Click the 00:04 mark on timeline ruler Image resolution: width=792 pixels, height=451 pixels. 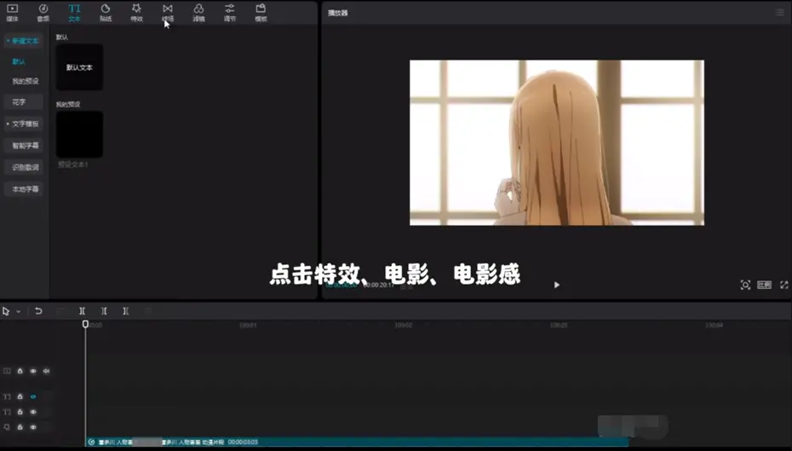pos(715,325)
